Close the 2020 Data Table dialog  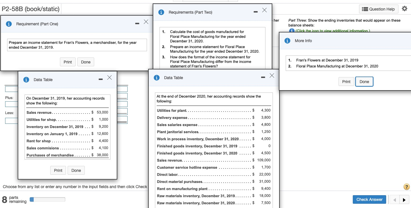(x=272, y=76)
